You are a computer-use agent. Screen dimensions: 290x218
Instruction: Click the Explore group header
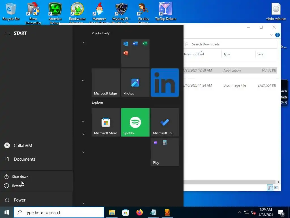pos(97,102)
